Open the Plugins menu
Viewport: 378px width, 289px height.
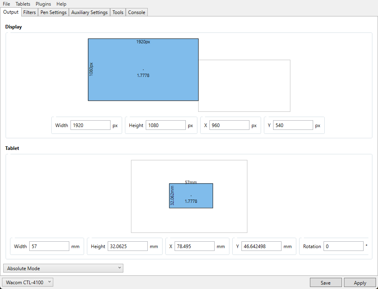pos(43,4)
